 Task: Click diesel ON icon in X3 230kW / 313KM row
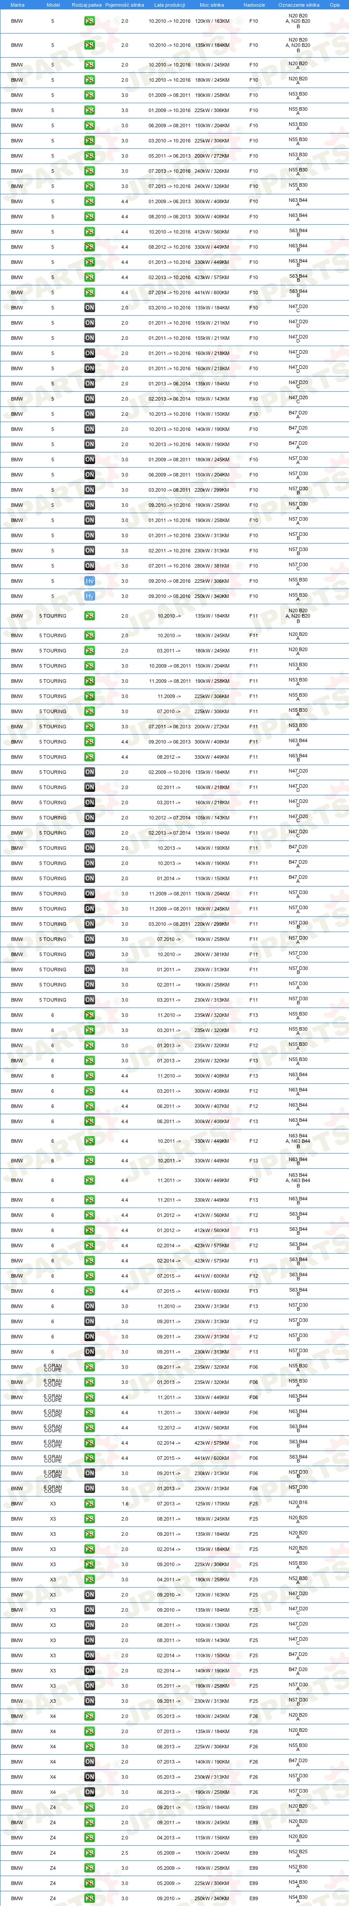[x=89, y=1701]
